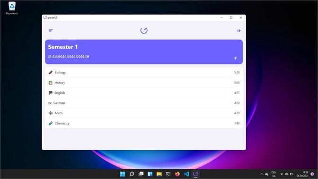Open the Math subject row
Screen dimensions: 318x179
coord(144,113)
